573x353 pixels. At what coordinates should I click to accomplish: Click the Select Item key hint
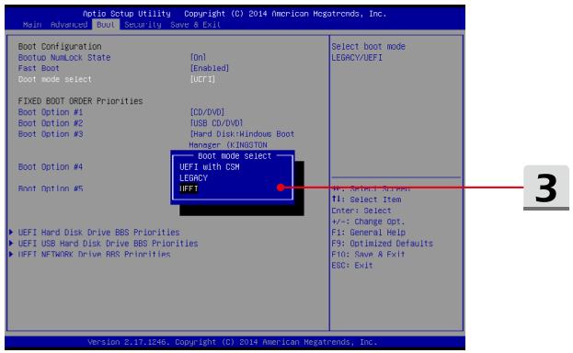point(367,199)
